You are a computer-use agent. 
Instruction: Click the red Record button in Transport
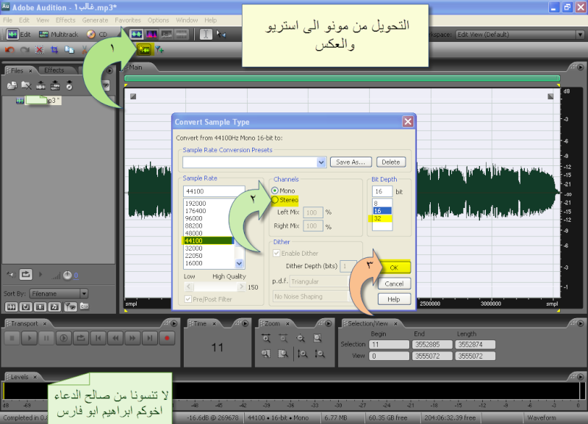tap(168, 338)
